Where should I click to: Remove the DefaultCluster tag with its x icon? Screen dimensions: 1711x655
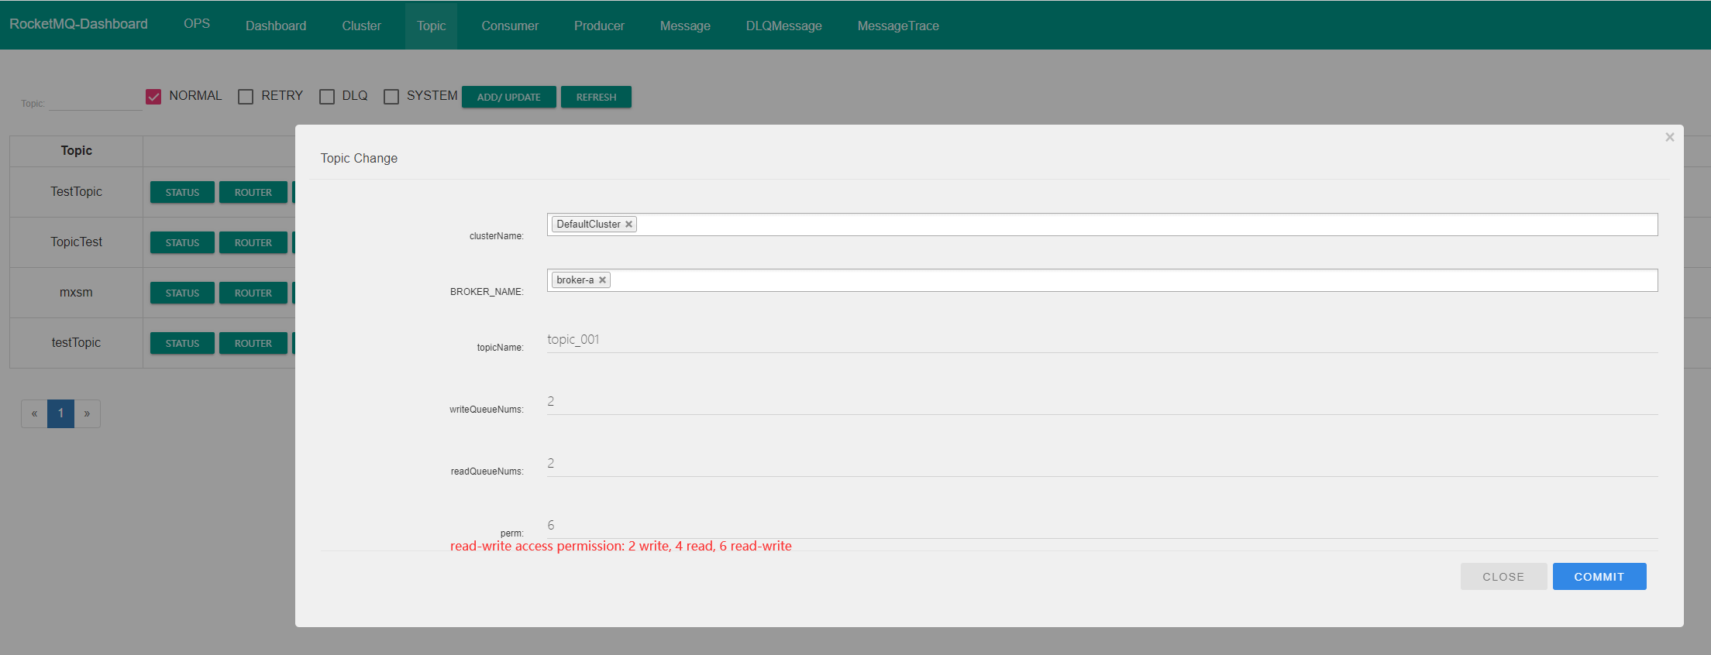(x=628, y=225)
